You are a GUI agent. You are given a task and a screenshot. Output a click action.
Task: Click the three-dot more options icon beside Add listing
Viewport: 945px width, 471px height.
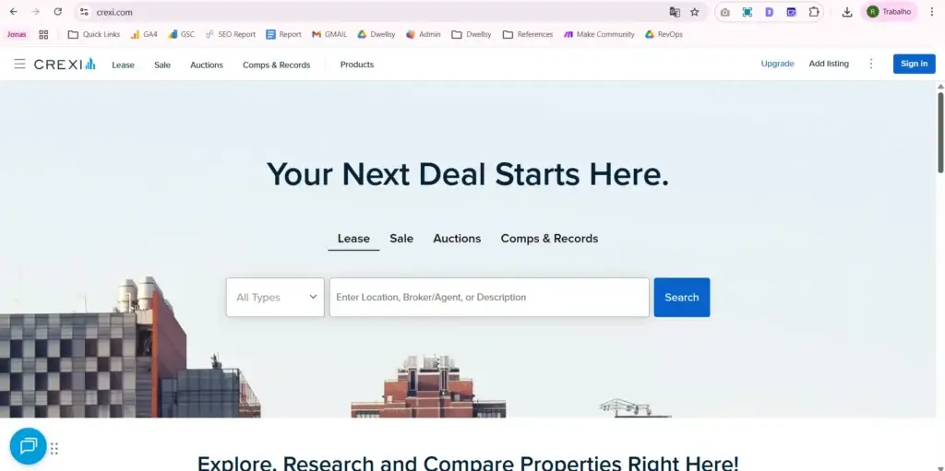click(x=871, y=64)
